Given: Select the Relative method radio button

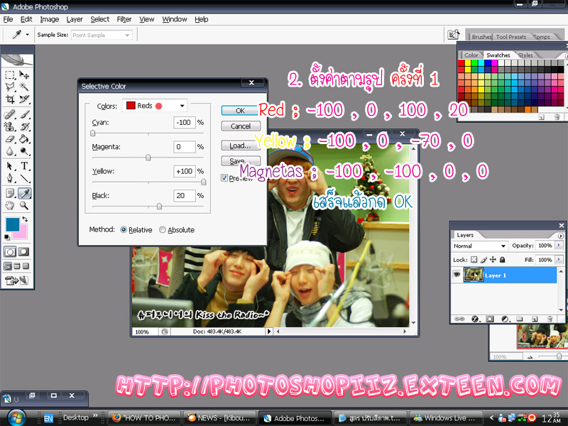Looking at the screenshot, I should (x=124, y=229).
